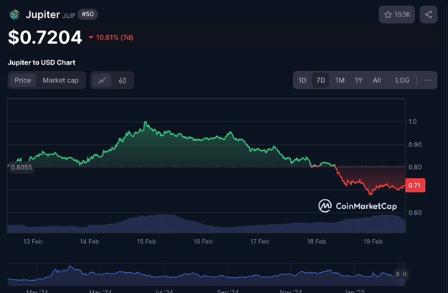This screenshot has height=293, width=448.
Task: Toggle LOG scale on the chart
Action: (x=402, y=80)
